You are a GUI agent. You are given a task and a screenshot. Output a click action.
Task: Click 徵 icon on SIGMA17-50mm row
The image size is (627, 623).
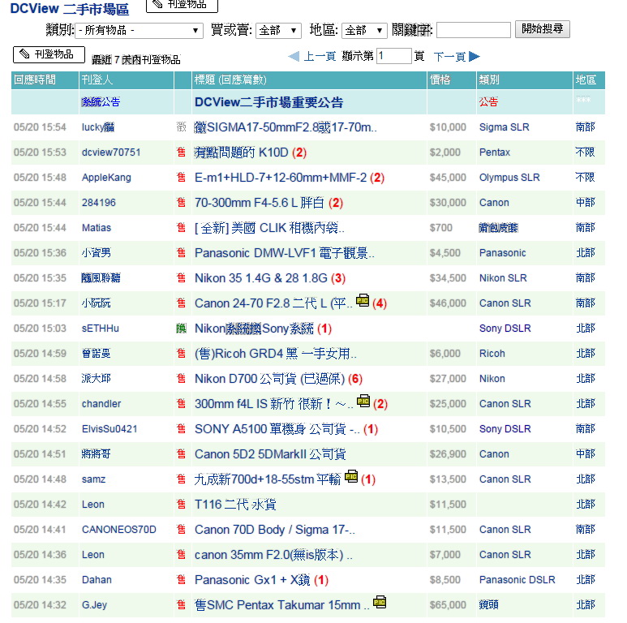181,127
